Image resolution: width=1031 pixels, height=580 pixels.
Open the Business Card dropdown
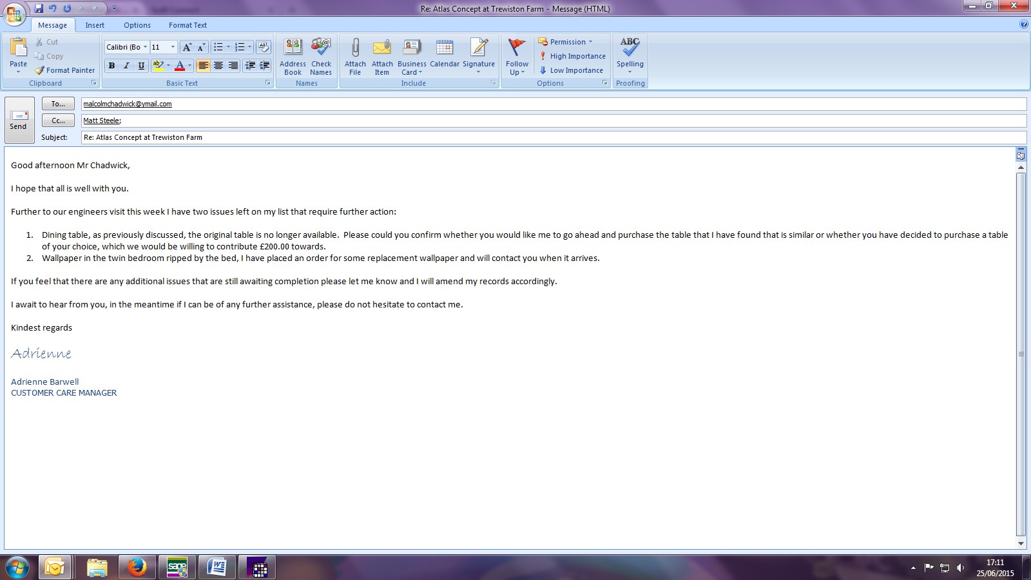pos(412,56)
